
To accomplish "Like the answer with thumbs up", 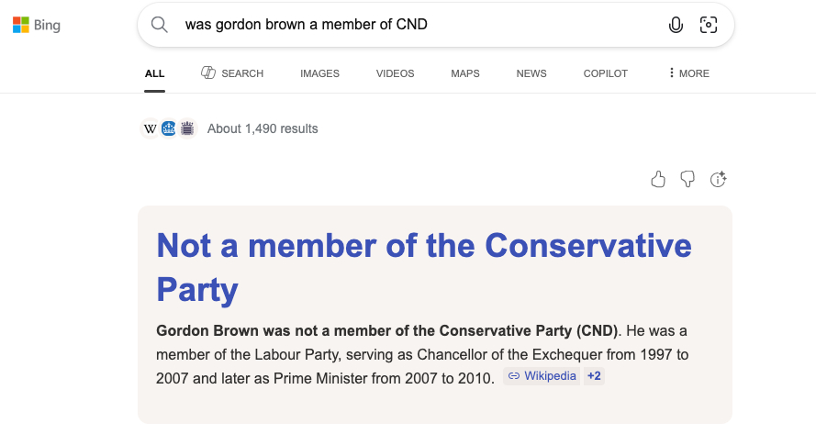I will [x=658, y=179].
